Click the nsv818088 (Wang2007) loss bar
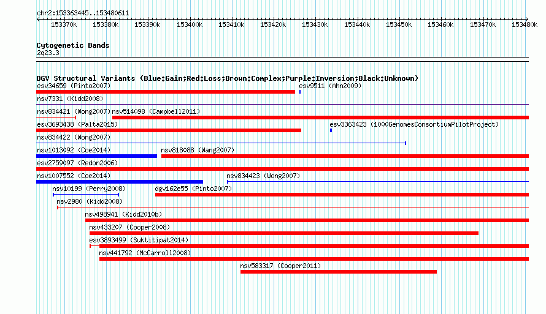This screenshot has width=546, height=314. 345,156
